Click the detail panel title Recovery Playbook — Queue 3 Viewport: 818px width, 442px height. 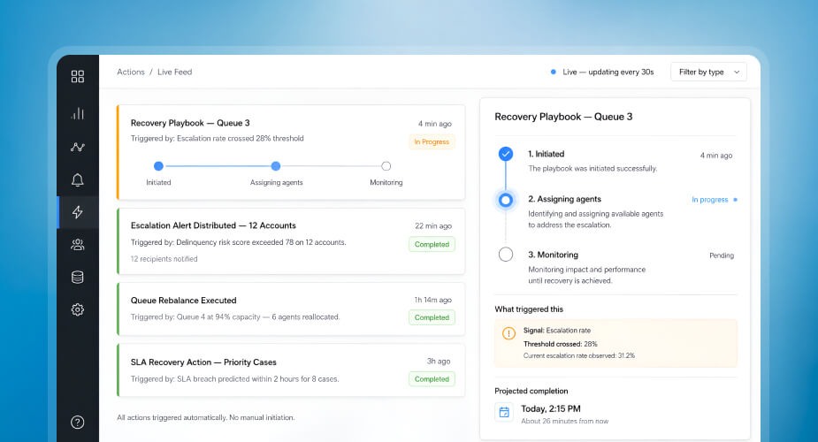563,117
